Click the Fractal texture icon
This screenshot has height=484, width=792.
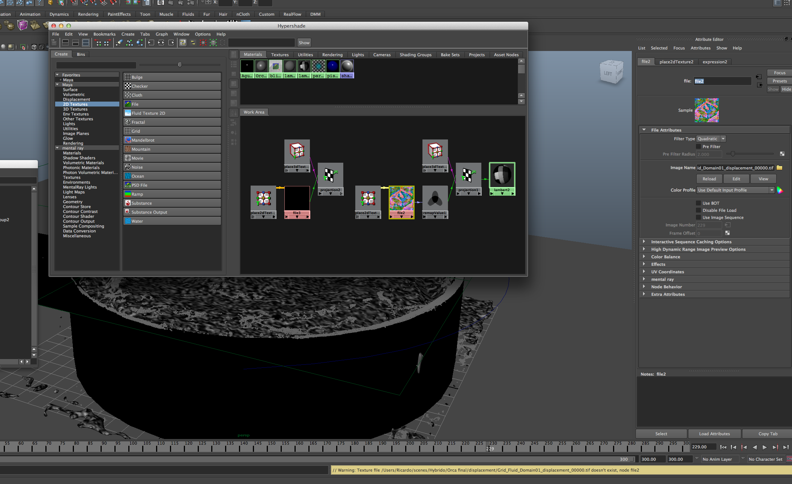pos(128,122)
